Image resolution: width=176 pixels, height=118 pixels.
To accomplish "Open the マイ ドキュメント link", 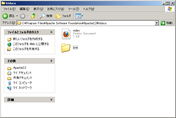I will pyautogui.click(x=22, y=73).
